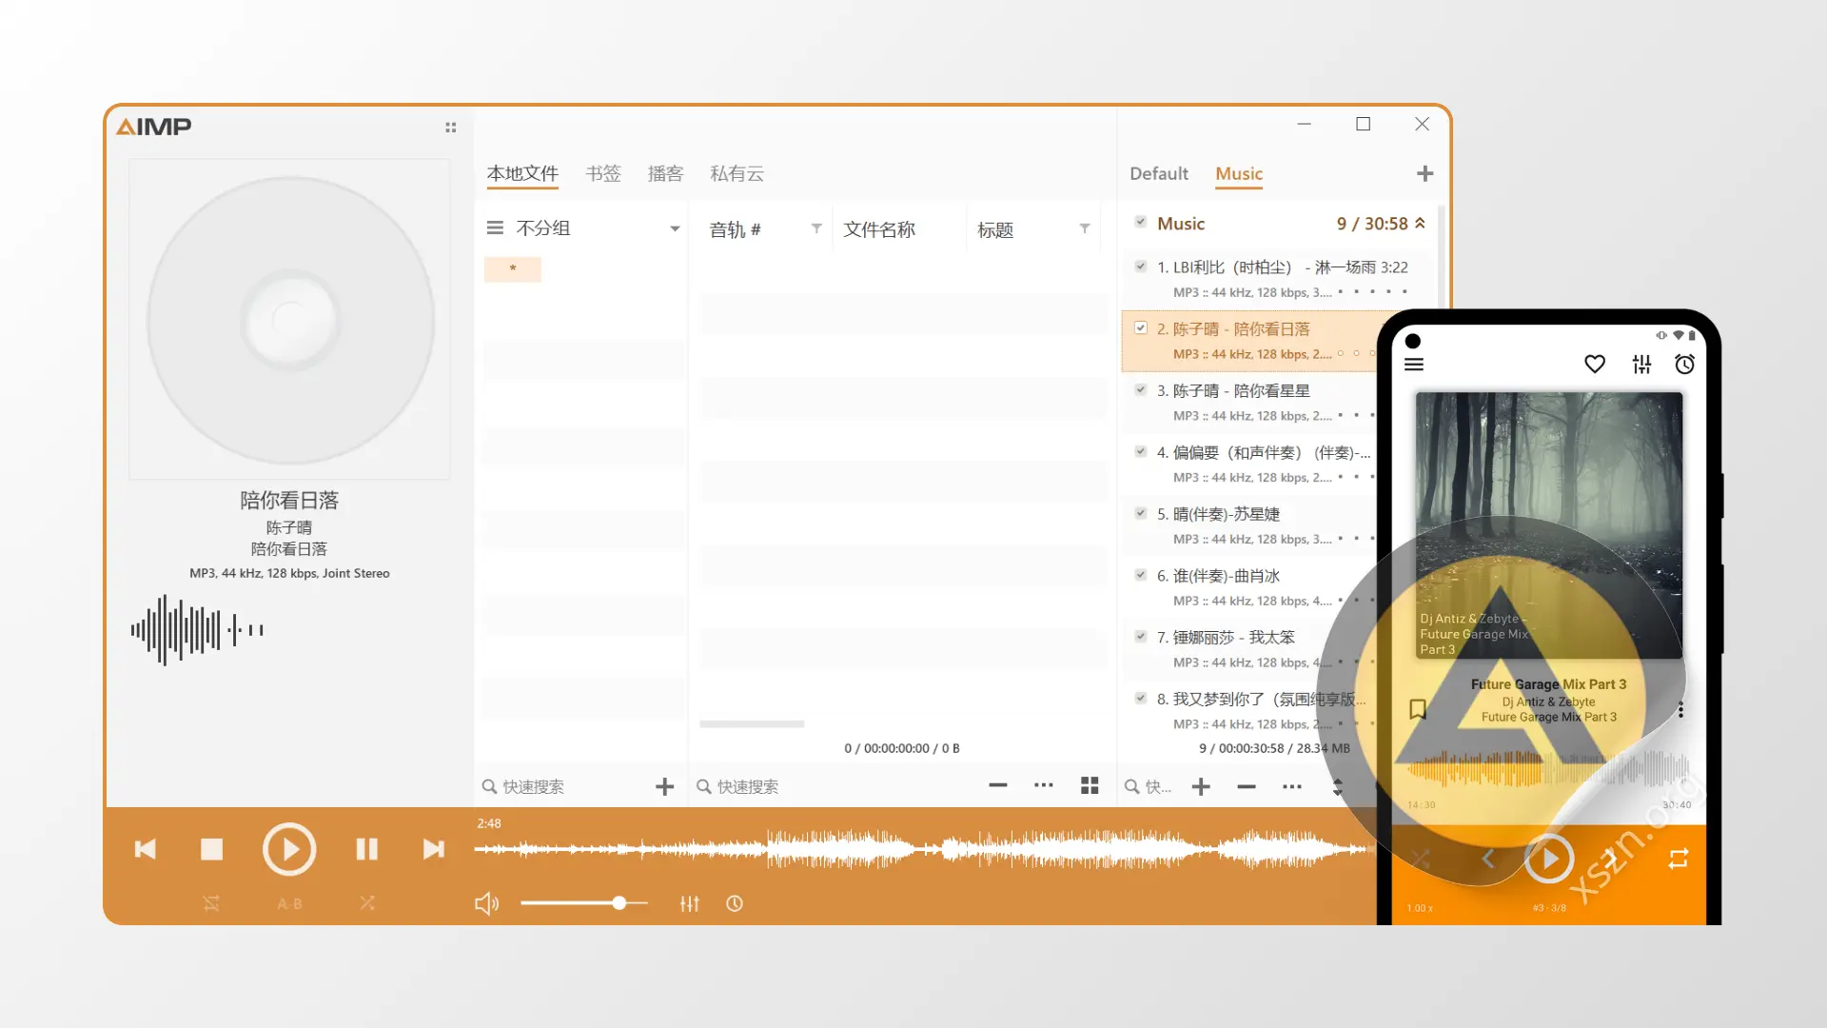Image resolution: width=1827 pixels, height=1028 pixels.
Task: Toggle the Music playlist master checkbox
Action: tap(1141, 223)
